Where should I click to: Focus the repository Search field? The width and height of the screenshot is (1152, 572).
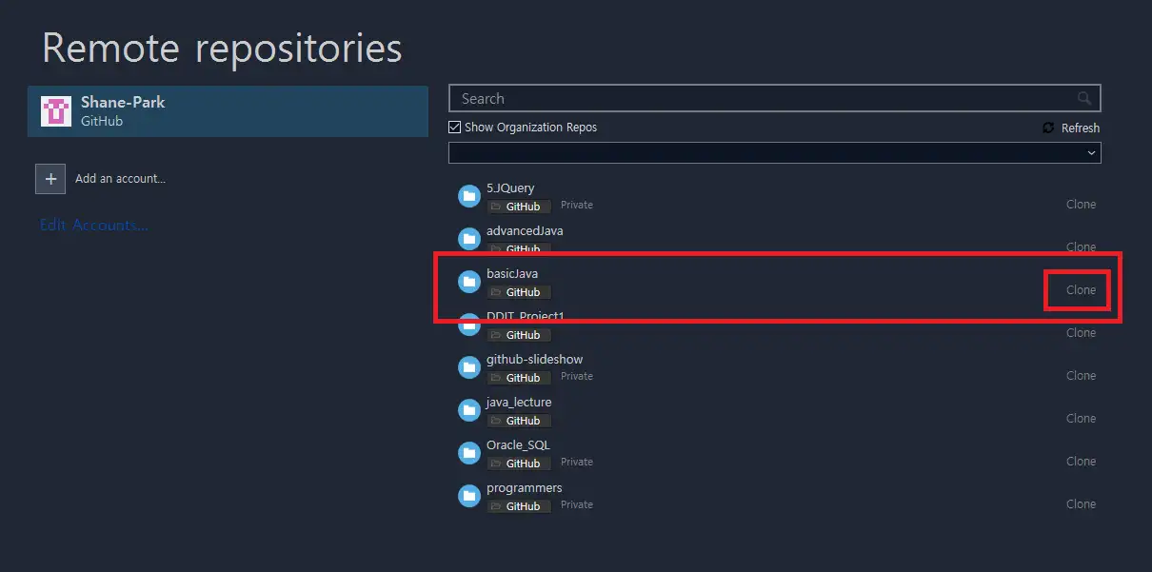[x=774, y=98]
